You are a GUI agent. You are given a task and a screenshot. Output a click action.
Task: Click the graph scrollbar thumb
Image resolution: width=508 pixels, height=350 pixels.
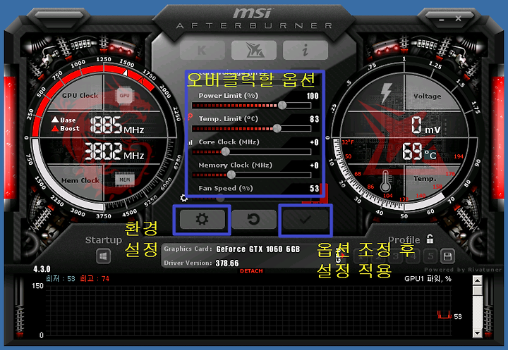pos(477,291)
